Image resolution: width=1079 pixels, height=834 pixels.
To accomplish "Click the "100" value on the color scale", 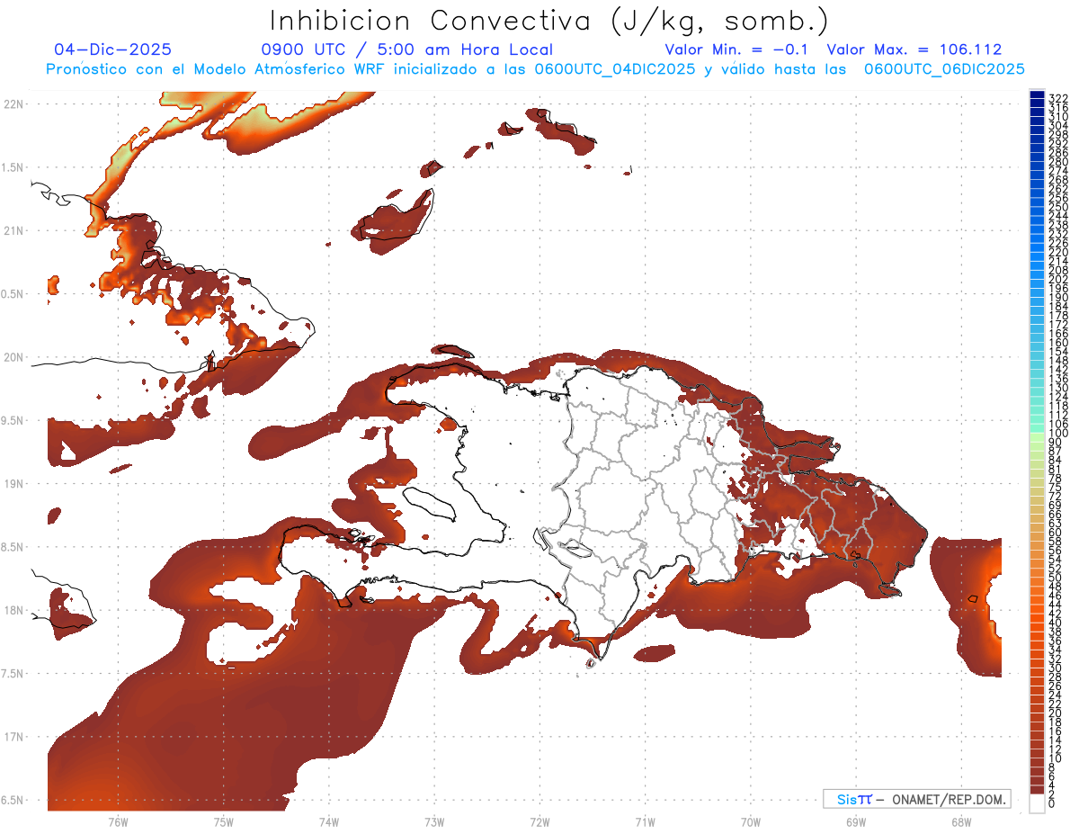I will tap(1058, 433).
